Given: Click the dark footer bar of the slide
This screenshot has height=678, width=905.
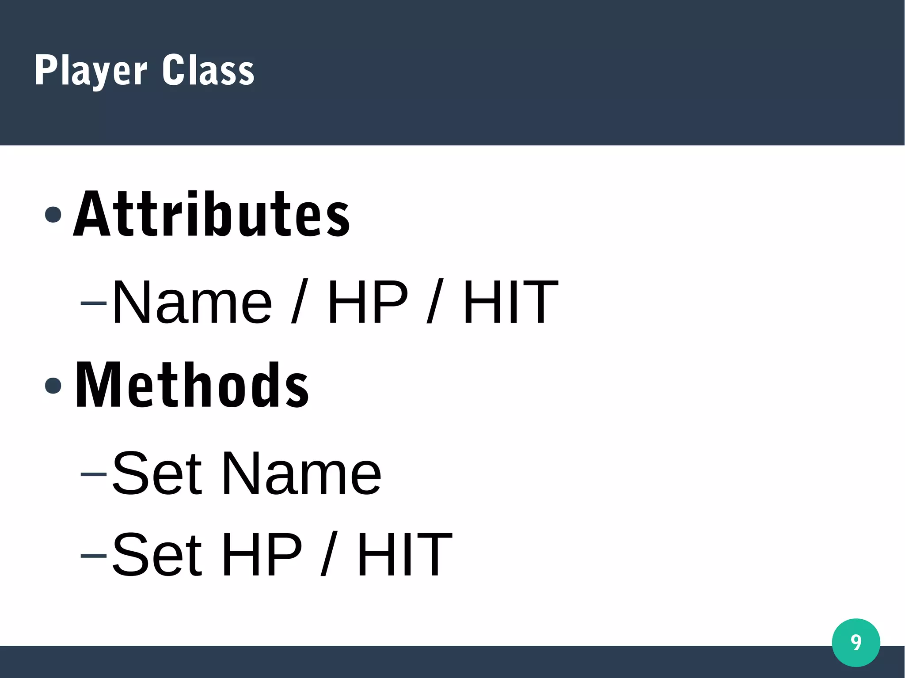Looking at the screenshot, I should (x=398, y=662).
